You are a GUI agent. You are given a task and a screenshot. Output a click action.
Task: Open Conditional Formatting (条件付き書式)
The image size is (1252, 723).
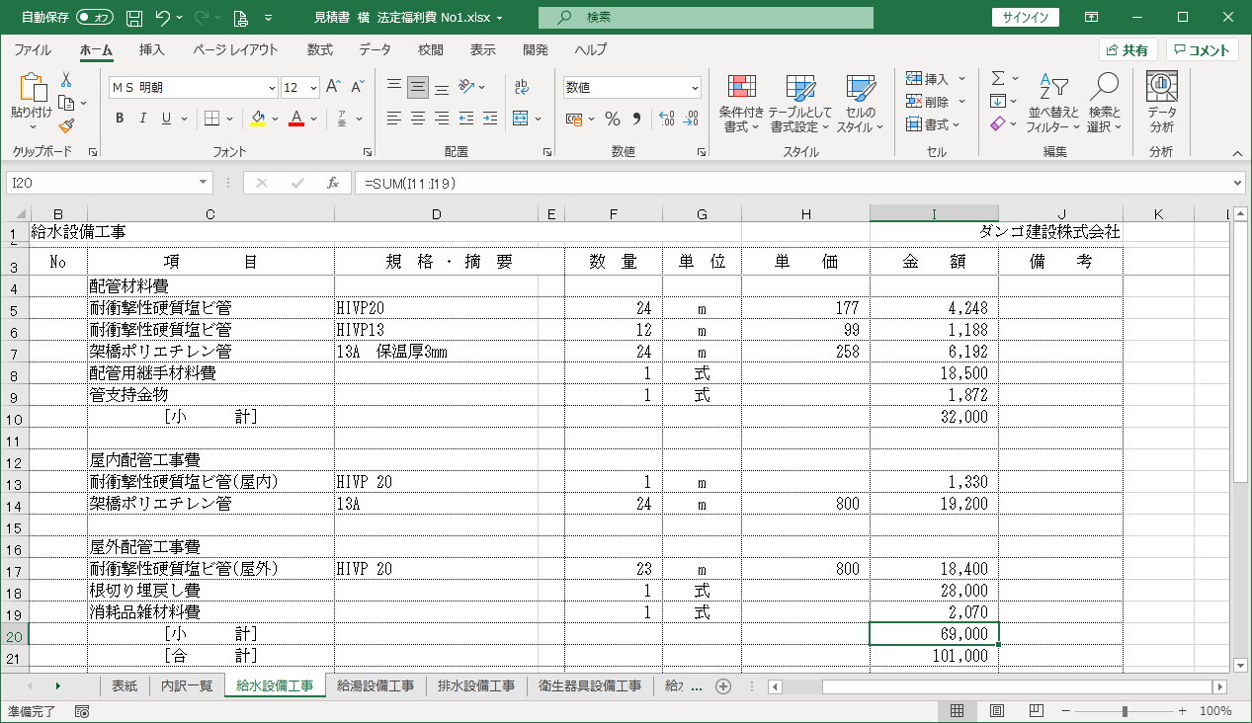(741, 103)
